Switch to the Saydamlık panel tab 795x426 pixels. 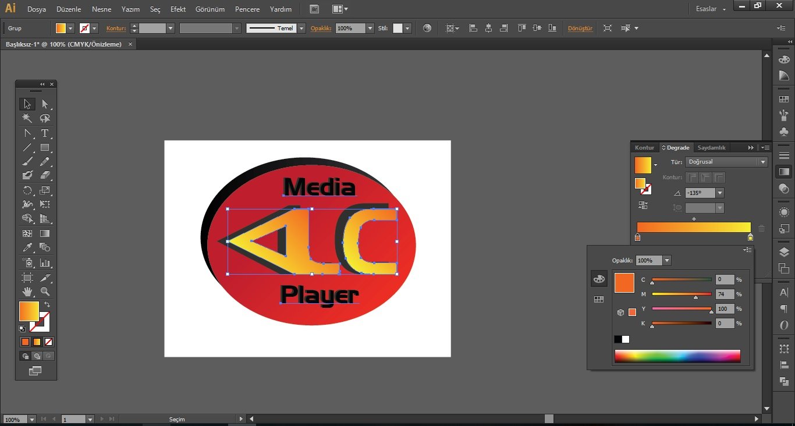tap(711, 148)
